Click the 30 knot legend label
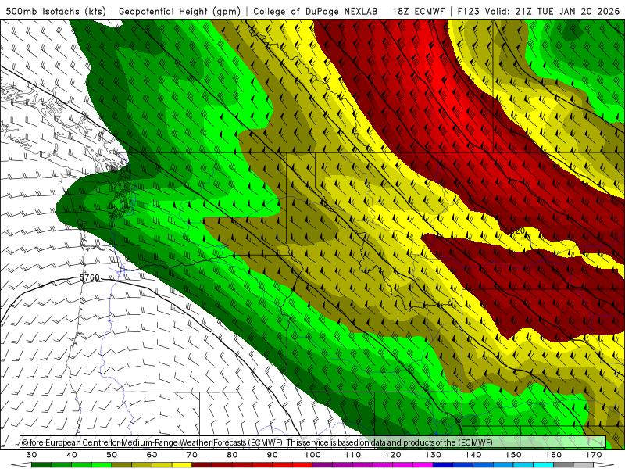 point(31,455)
